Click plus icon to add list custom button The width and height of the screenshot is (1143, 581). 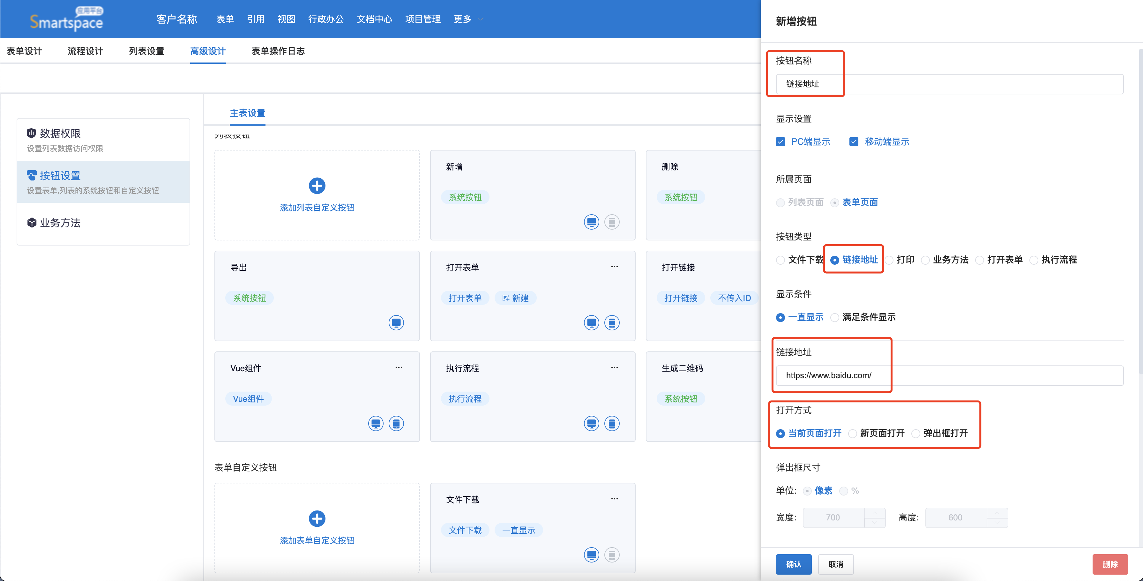[317, 185]
